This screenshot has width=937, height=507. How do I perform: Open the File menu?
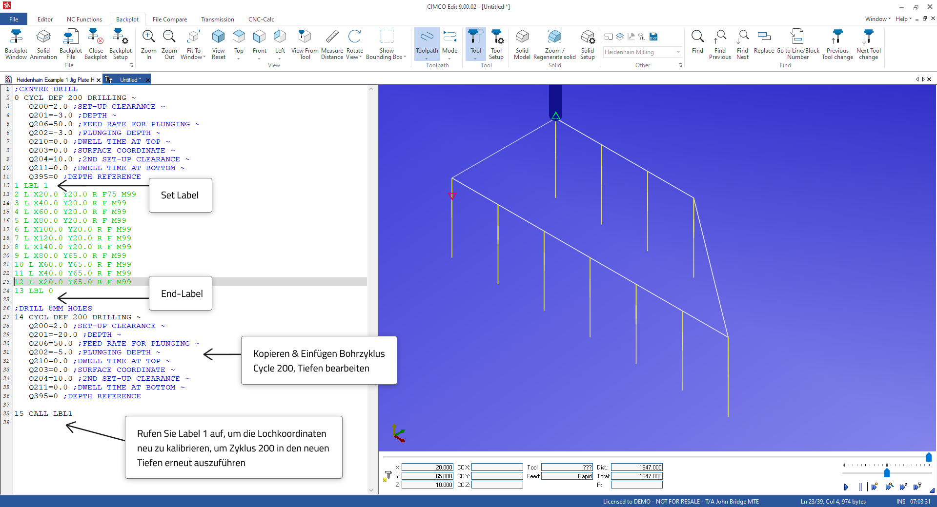pos(14,19)
